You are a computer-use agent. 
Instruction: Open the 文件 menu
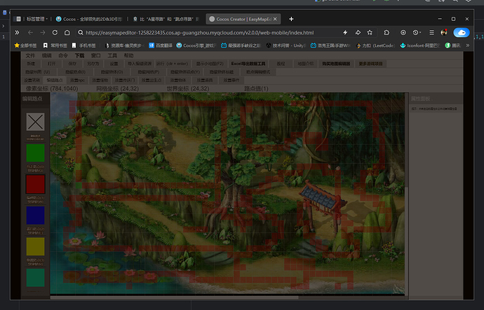click(x=30, y=55)
